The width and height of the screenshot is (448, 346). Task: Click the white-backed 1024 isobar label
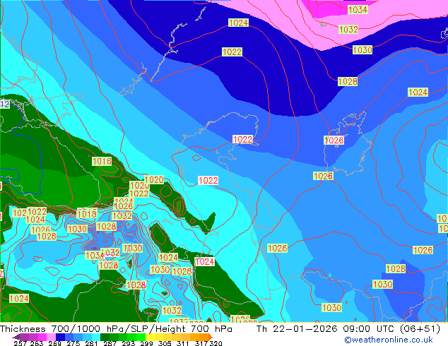point(205,261)
